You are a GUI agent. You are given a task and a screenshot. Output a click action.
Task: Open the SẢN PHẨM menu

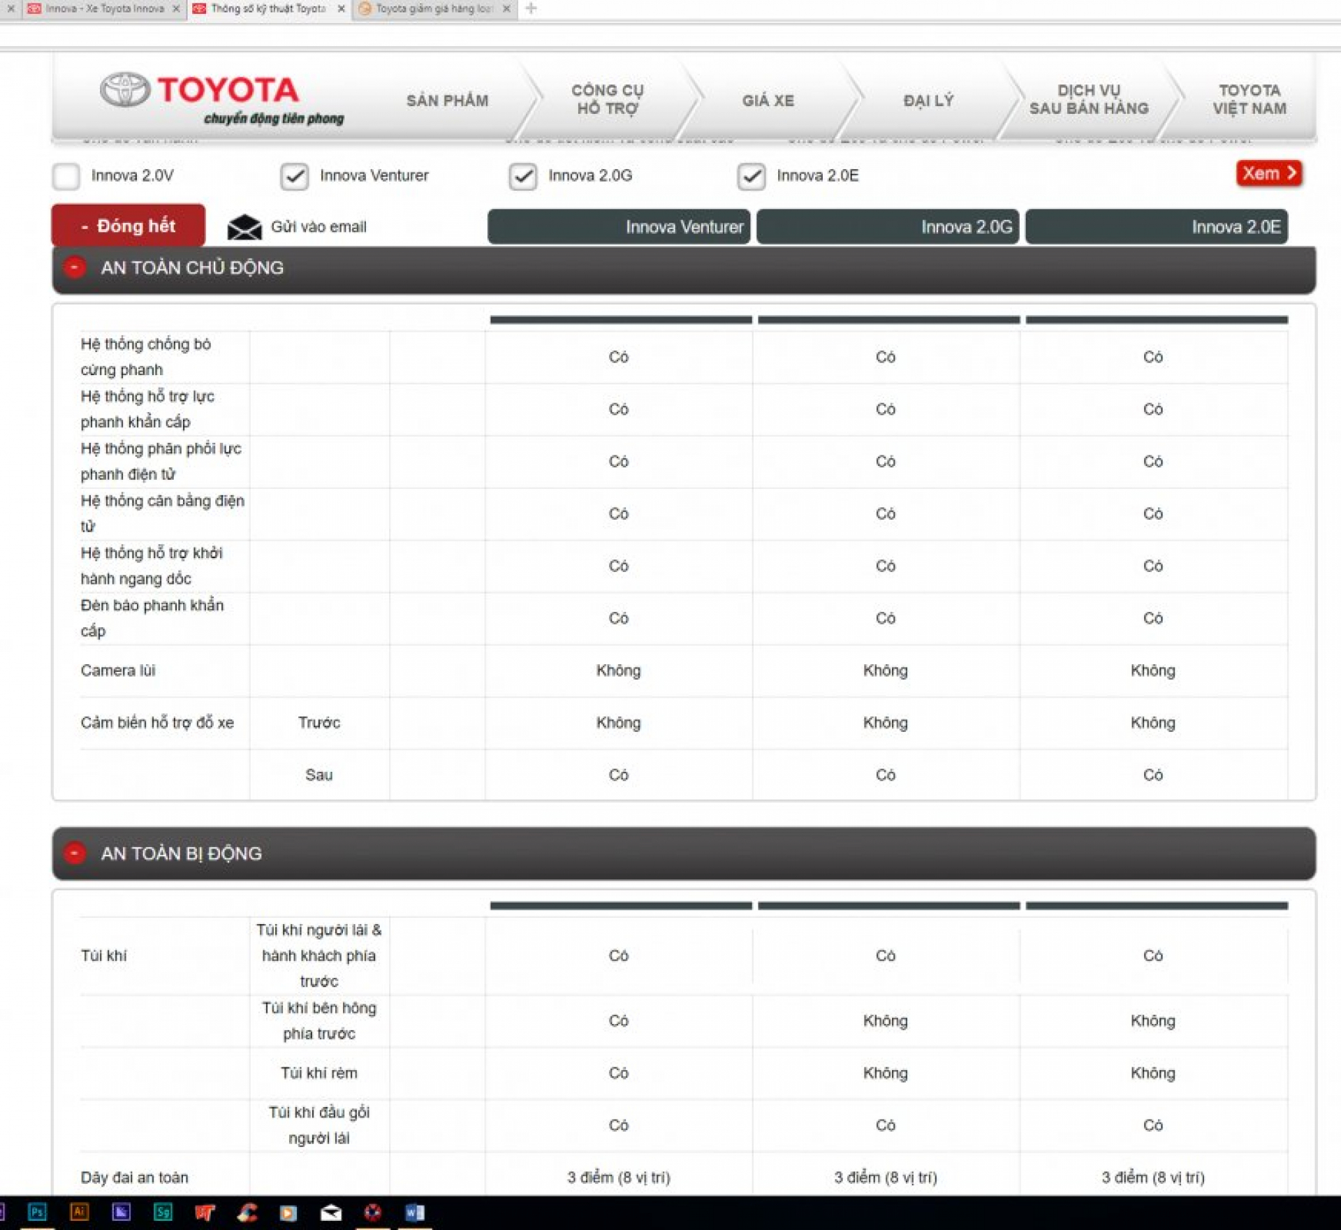pos(448,101)
